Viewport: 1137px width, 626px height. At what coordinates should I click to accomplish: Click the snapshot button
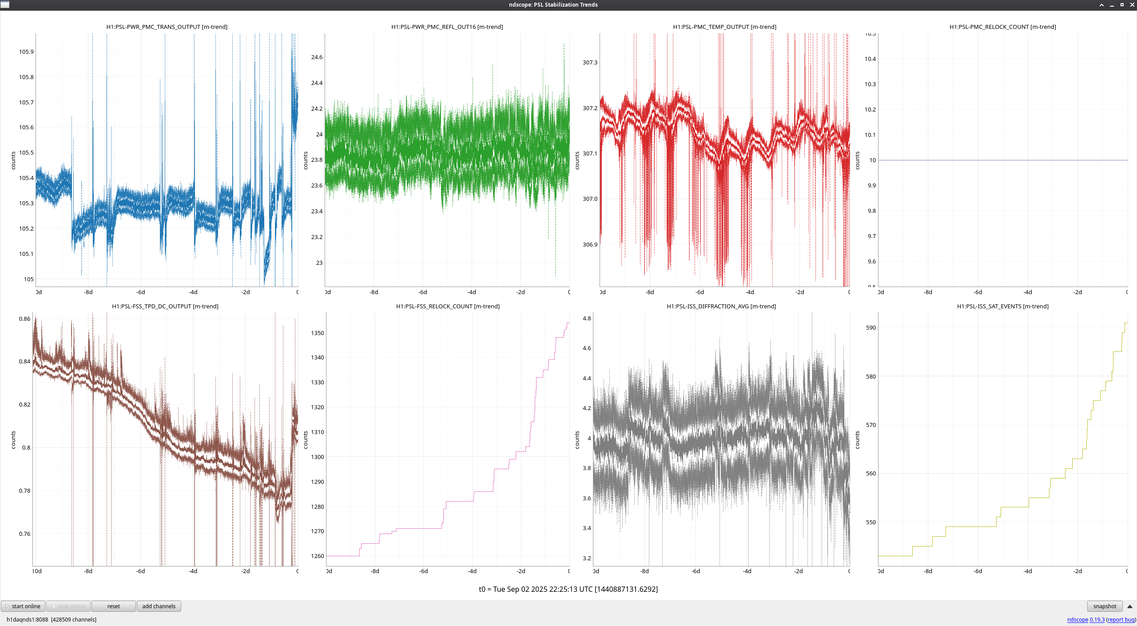click(x=1104, y=606)
